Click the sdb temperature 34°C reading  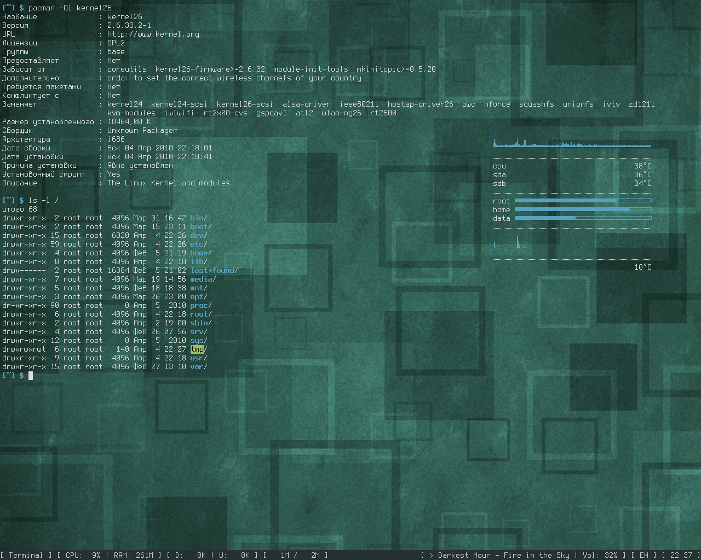coord(643,183)
